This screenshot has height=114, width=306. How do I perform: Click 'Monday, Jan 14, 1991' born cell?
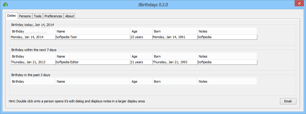[x=175, y=37]
